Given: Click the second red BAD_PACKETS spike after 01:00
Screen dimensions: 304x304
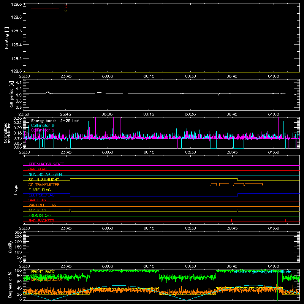Looking at the screenshot, I should point(286,220).
